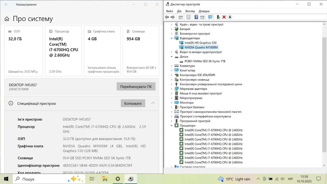Open the Довідка menu
This screenshot has width=327, height=184.
(204, 11)
